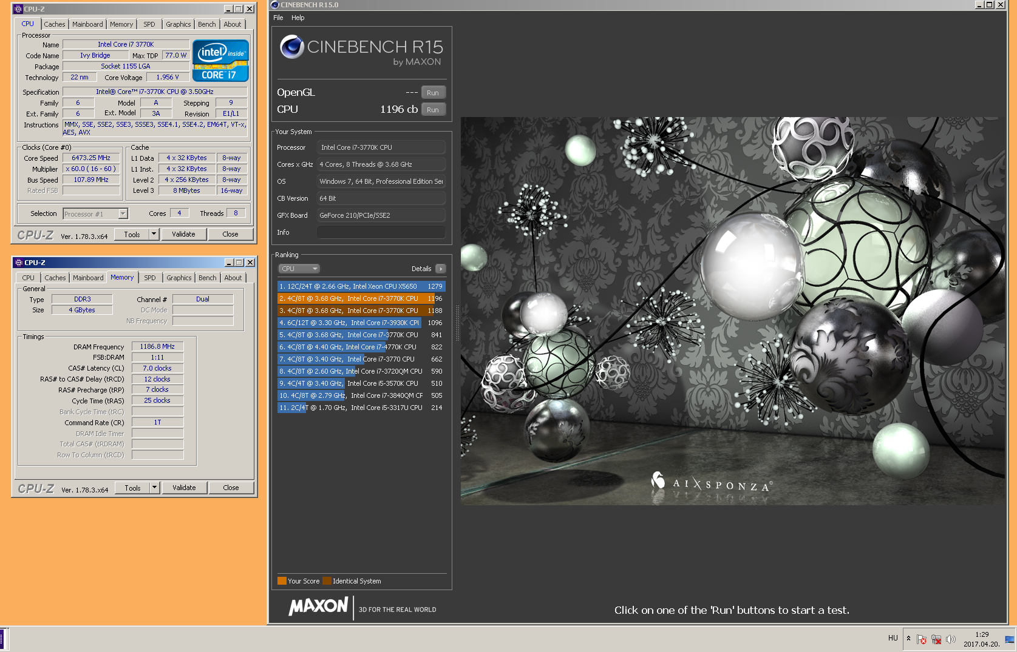Viewport: 1017px width, 652px height.
Task: Select Bench tab in top CPU-Z window
Action: tap(207, 24)
